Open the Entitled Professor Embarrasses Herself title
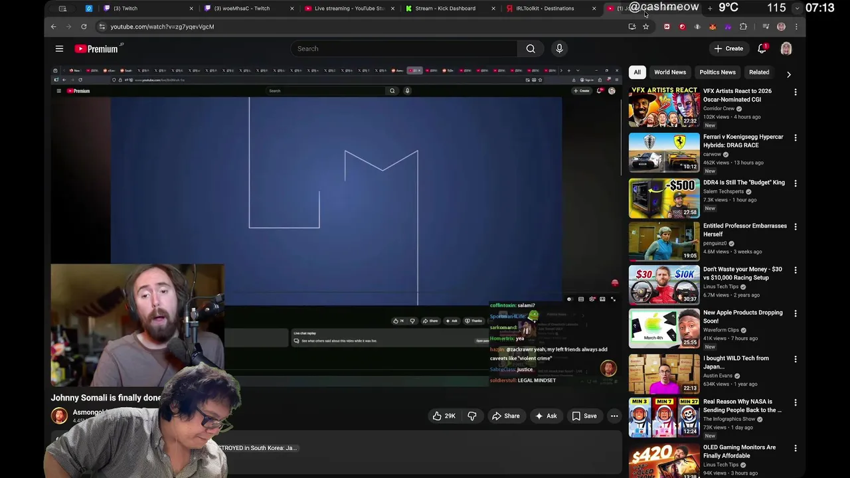 coord(745,230)
